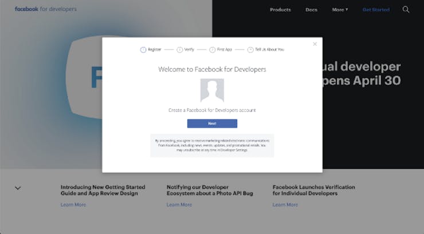Click the Facebook for Developers logo
The image size is (424, 234).
click(46, 9)
